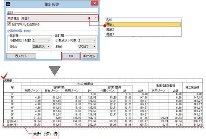Open the 表スタイル button
The image size is (206, 139).
pos(21,56)
